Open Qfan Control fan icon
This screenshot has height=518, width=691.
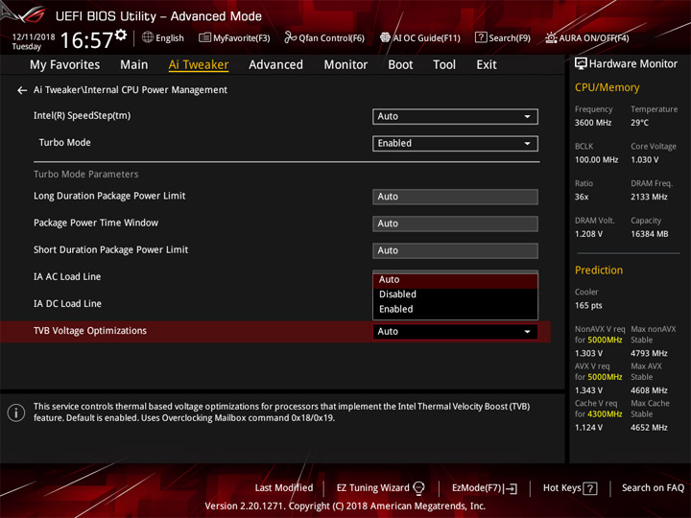click(290, 37)
